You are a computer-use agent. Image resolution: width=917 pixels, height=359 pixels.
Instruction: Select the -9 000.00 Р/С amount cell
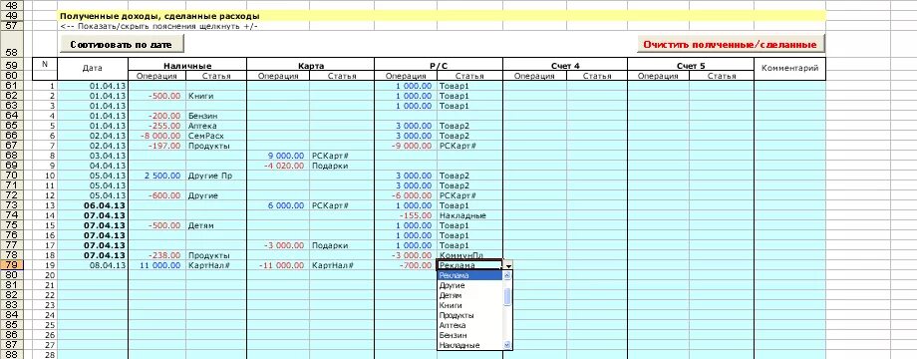click(406, 146)
